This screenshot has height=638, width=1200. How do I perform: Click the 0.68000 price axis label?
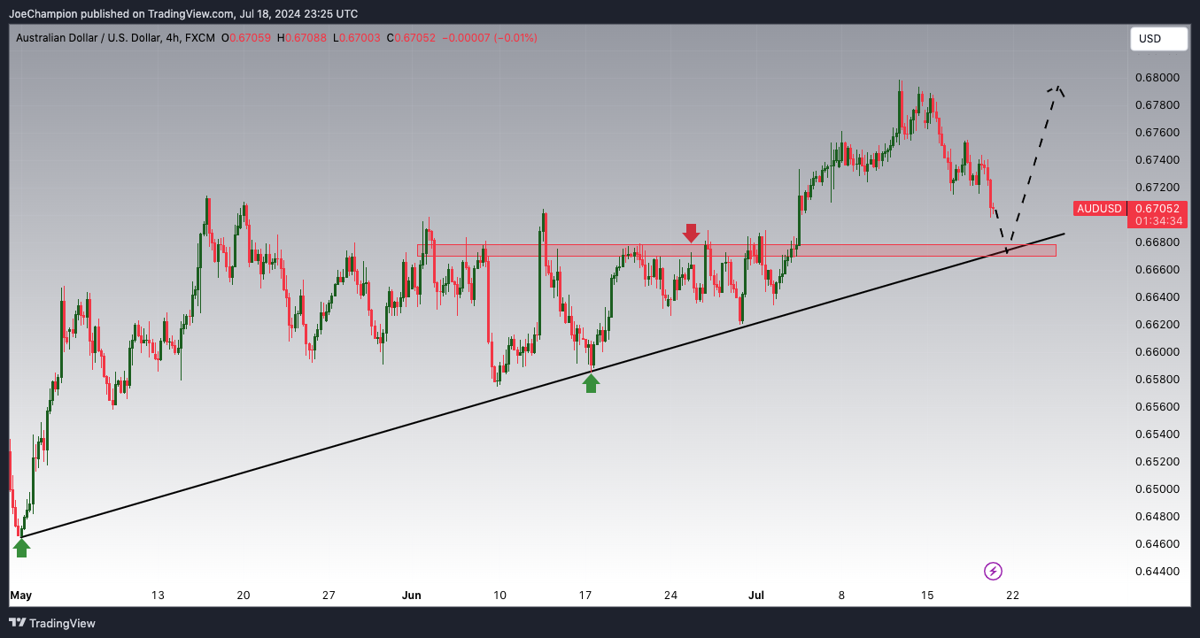pyautogui.click(x=1157, y=78)
